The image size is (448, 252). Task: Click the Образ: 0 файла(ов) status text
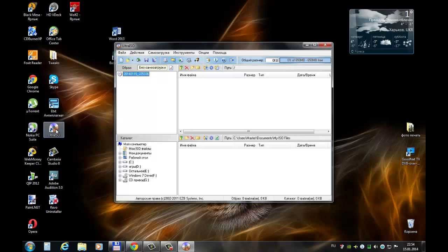[x=249, y=198]
